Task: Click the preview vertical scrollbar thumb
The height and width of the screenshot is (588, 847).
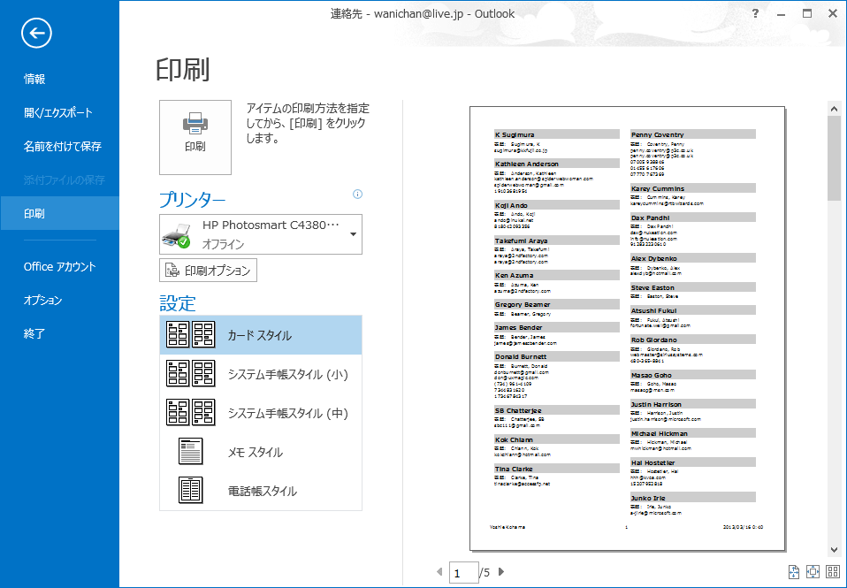Action: pyautogui.click(x=834, y=157)
